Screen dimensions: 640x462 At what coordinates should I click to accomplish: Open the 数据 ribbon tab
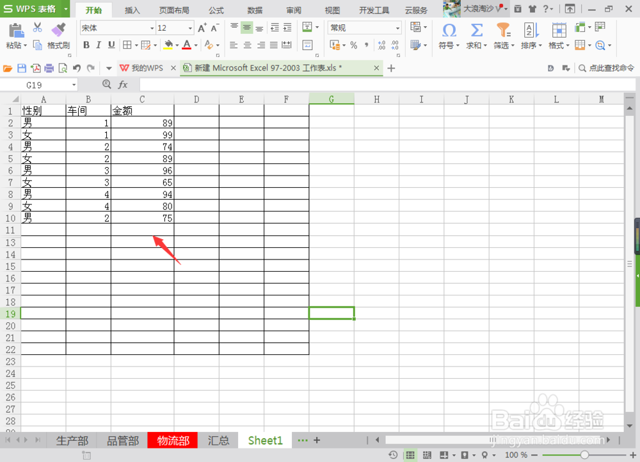click(x=255, y=10)
